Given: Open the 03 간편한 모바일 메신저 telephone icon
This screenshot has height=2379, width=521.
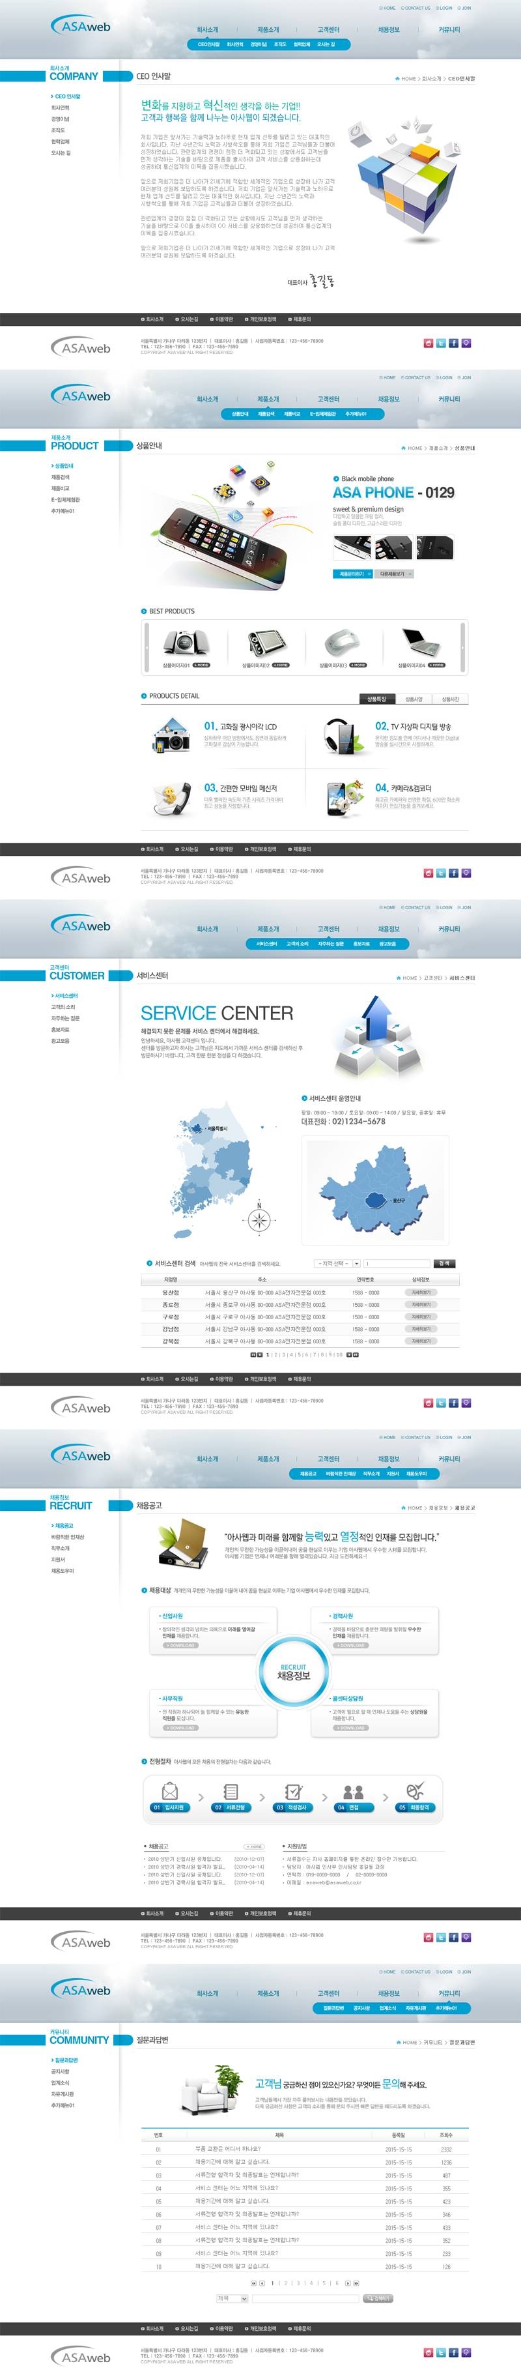Looking at the screenshot, I should click(170, 799).
